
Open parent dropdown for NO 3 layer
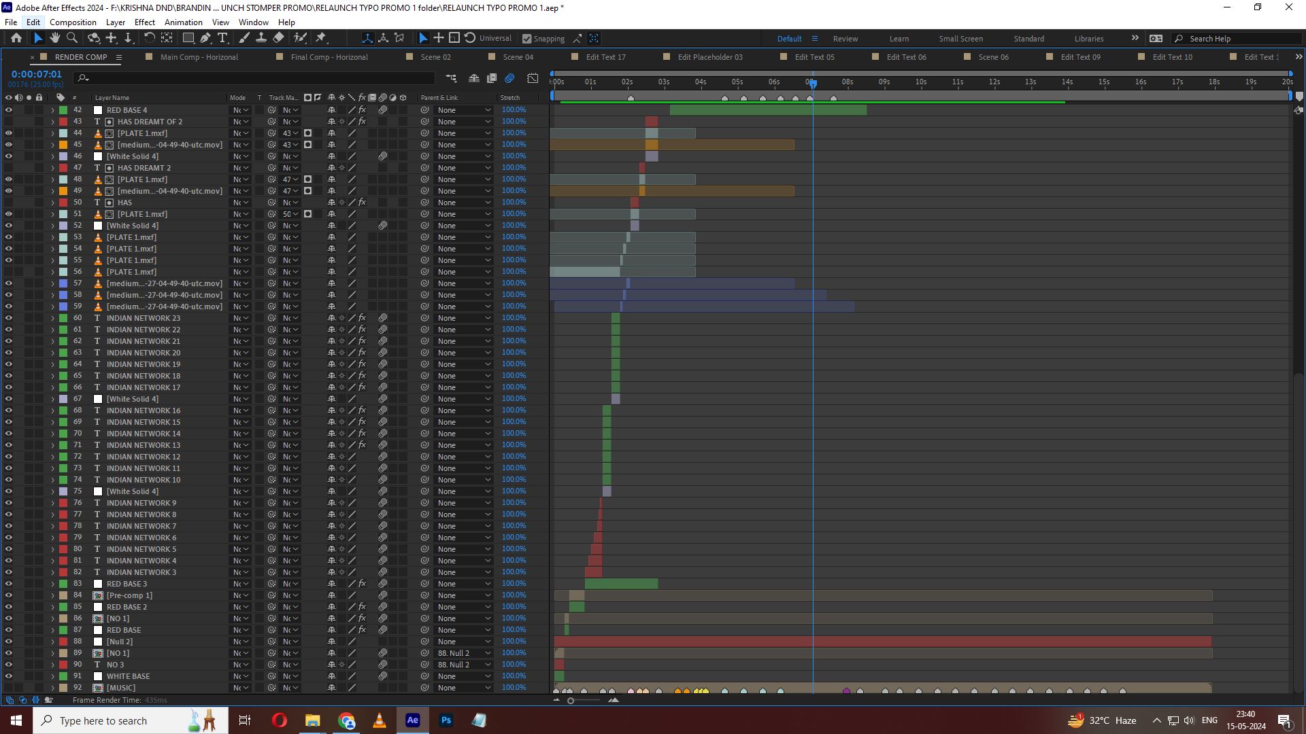coord(464,665)
